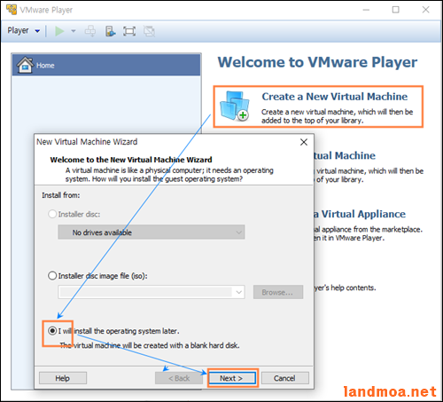Screen dimensions: 443x402
Task: Expand the power options dropdown arrow
Action: 74,31
